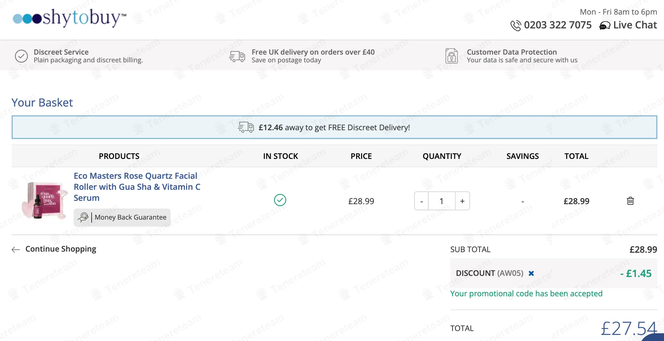Click Continue Shopping link
664x341 pixels.
click(x=61, y=249)
